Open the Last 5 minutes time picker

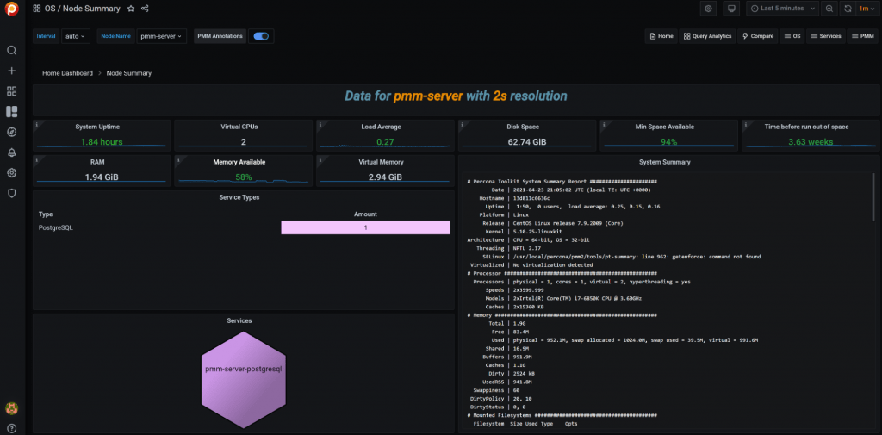tap(780, 9)
